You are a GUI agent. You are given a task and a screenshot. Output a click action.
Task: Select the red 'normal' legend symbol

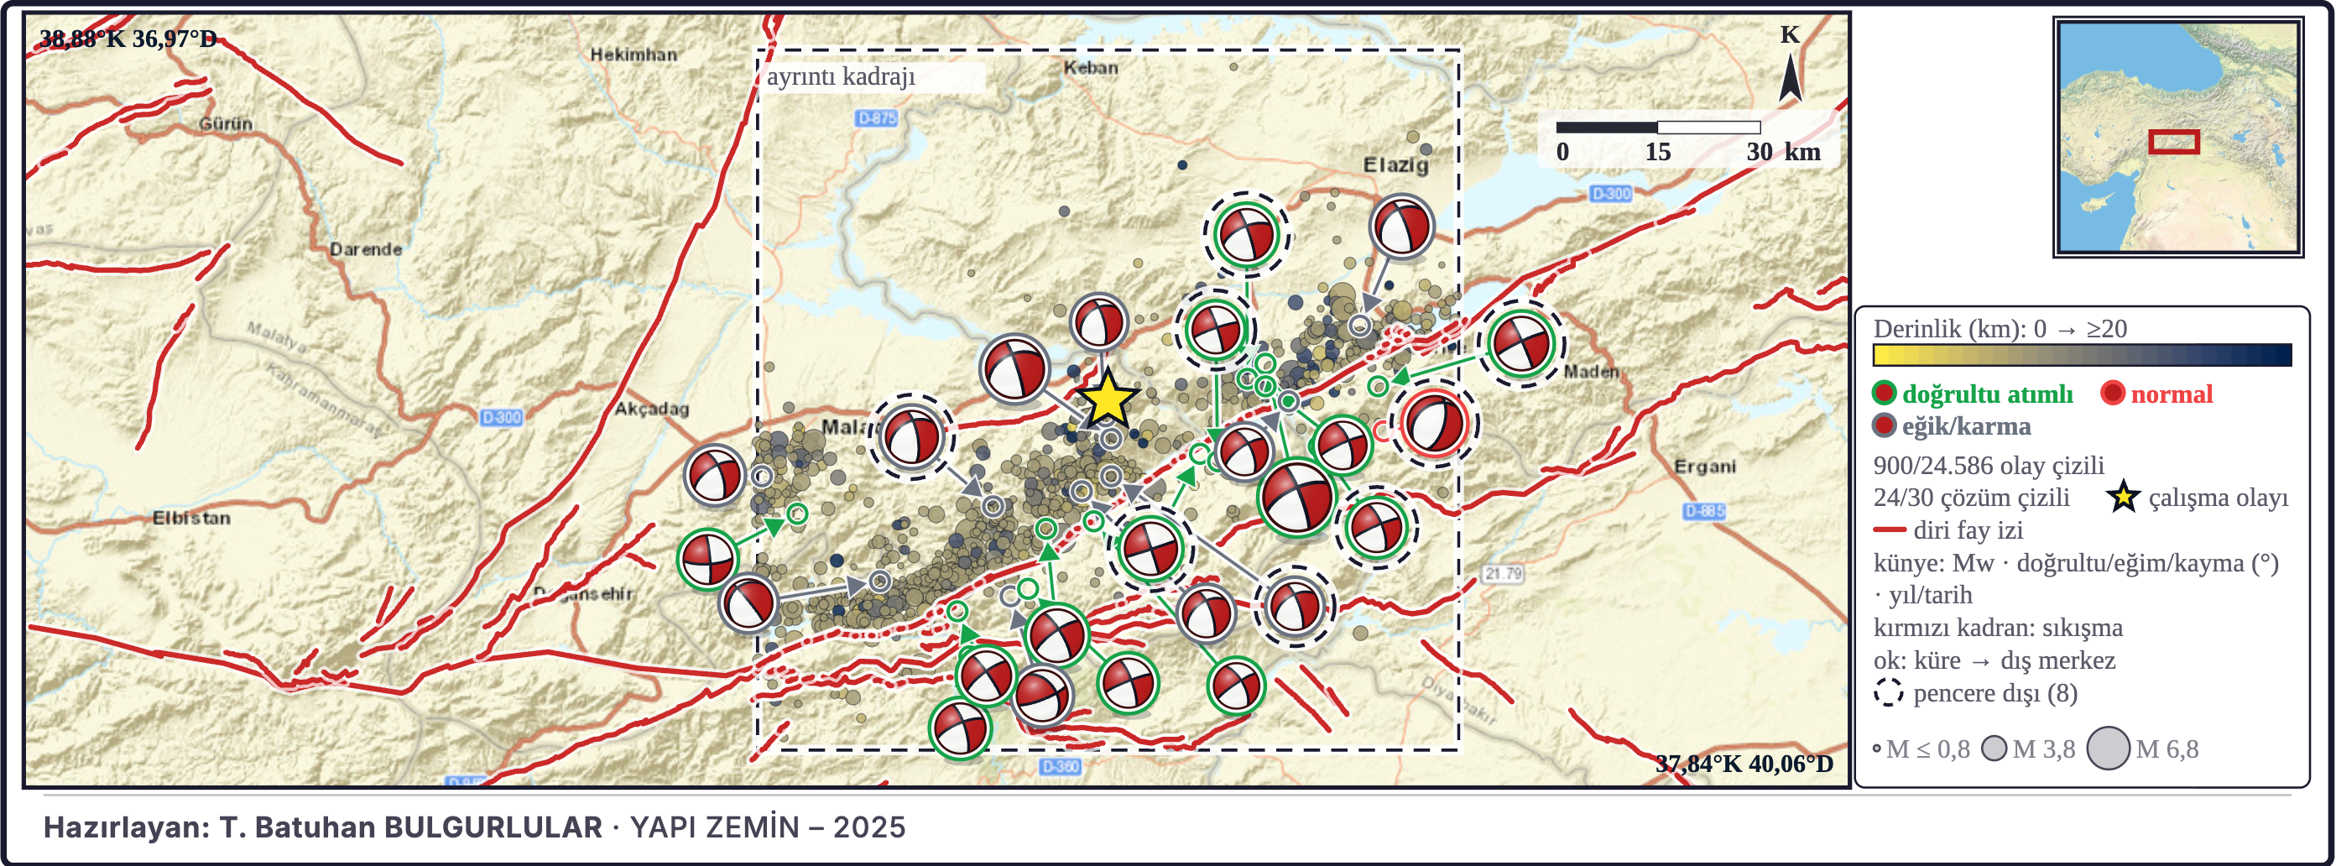point(2113,394)
